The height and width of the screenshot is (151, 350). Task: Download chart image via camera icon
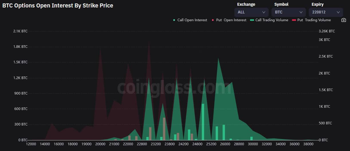tap(344, 20)
